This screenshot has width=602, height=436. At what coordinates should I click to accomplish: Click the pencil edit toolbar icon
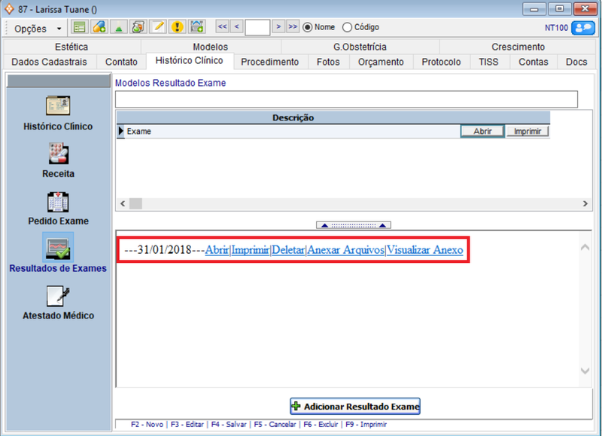pos(158,28)
